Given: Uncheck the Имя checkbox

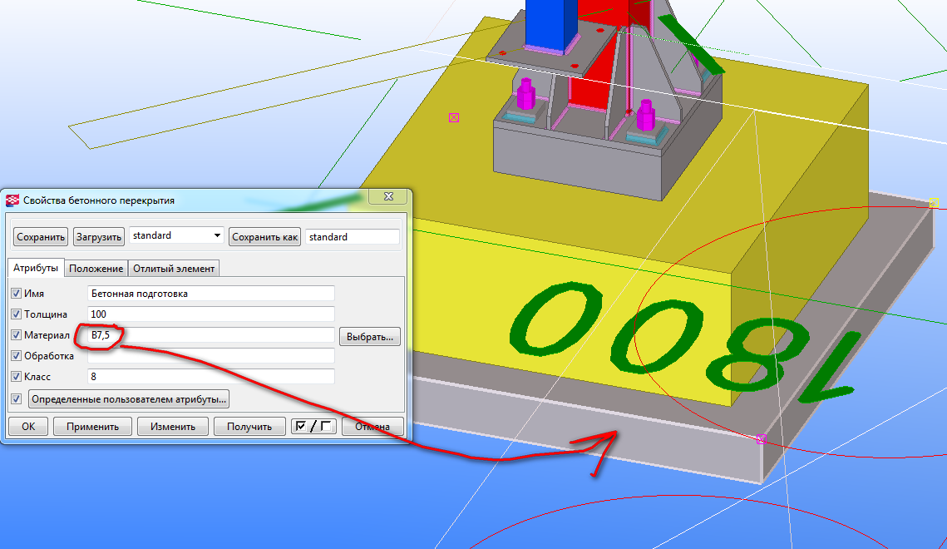Looking at the screenshot, I should [x=16, y=294].
